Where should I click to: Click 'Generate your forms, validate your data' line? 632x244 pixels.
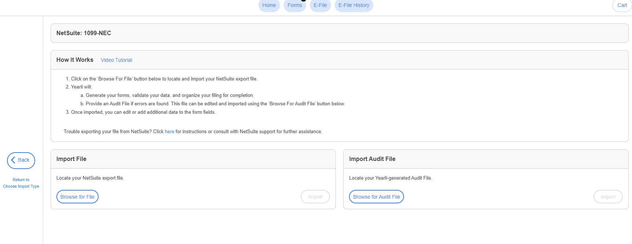coord(170,95)
